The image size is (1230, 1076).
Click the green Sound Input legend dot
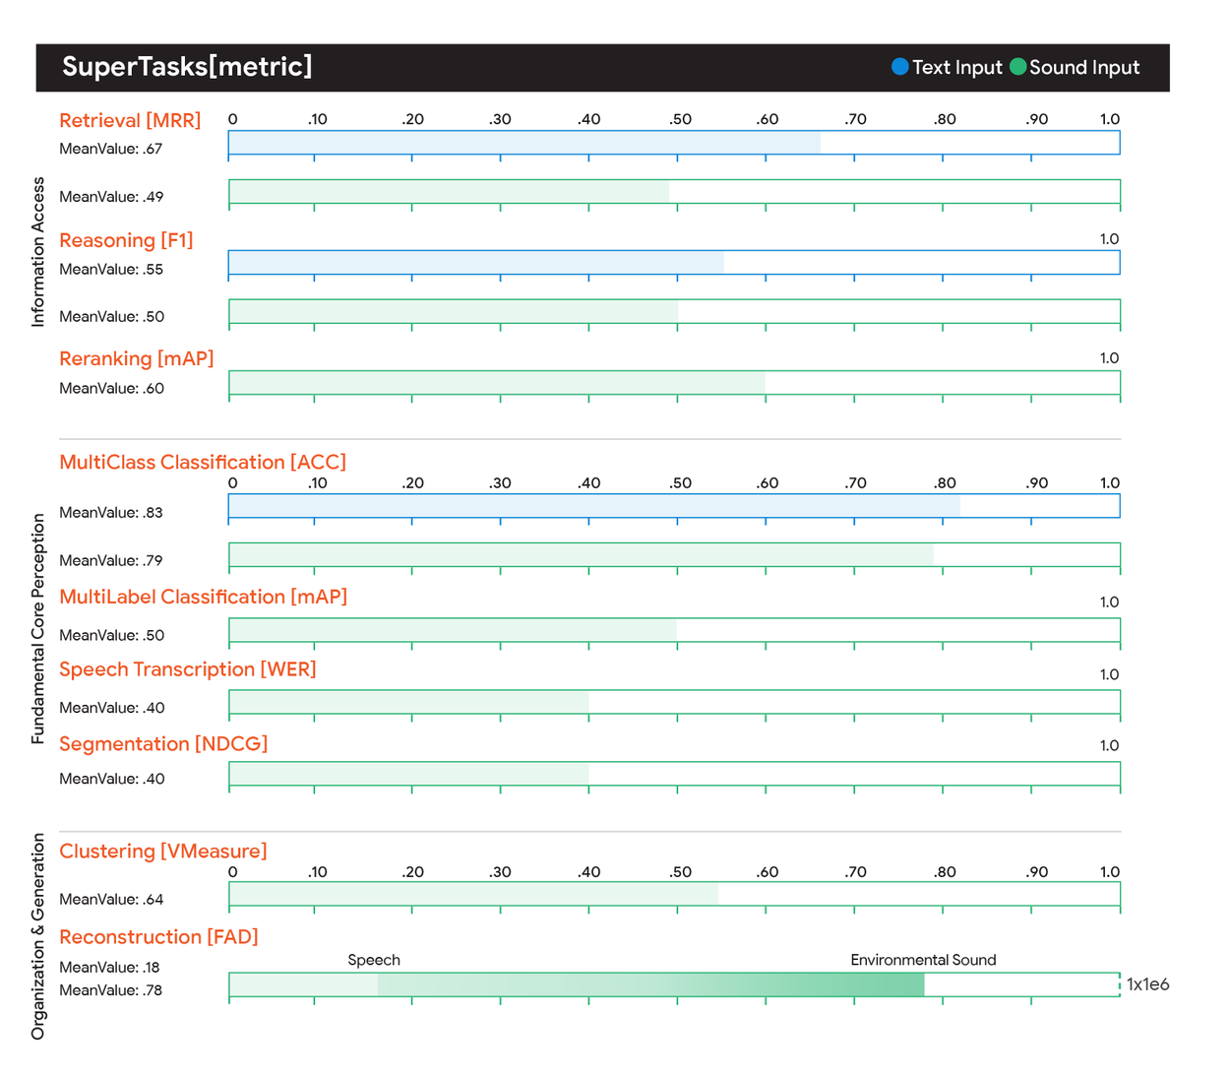[1018, 67]
